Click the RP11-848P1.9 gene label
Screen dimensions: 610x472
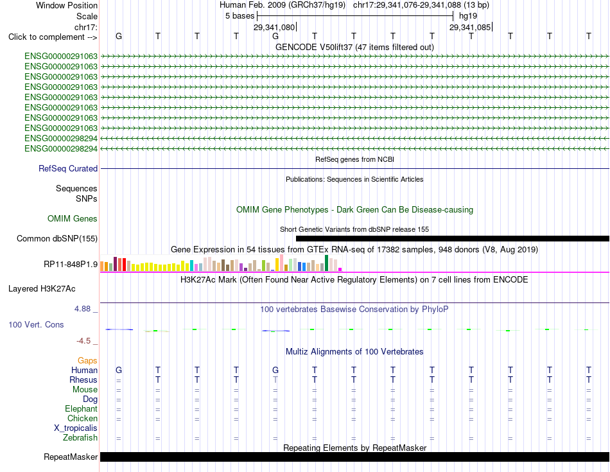(71, 264)
